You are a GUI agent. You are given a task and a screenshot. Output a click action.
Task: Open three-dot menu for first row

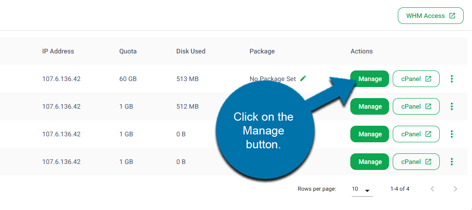tap(452, 79)
